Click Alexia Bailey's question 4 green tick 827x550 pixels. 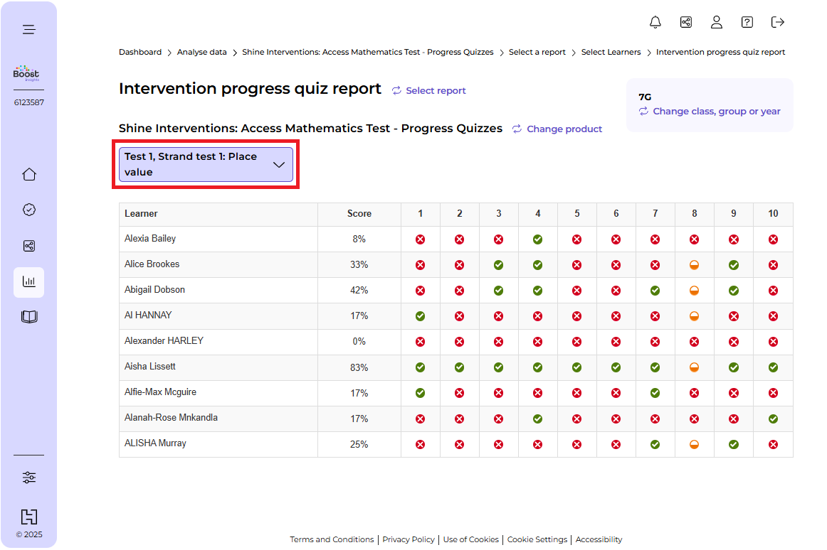(538, 239)
